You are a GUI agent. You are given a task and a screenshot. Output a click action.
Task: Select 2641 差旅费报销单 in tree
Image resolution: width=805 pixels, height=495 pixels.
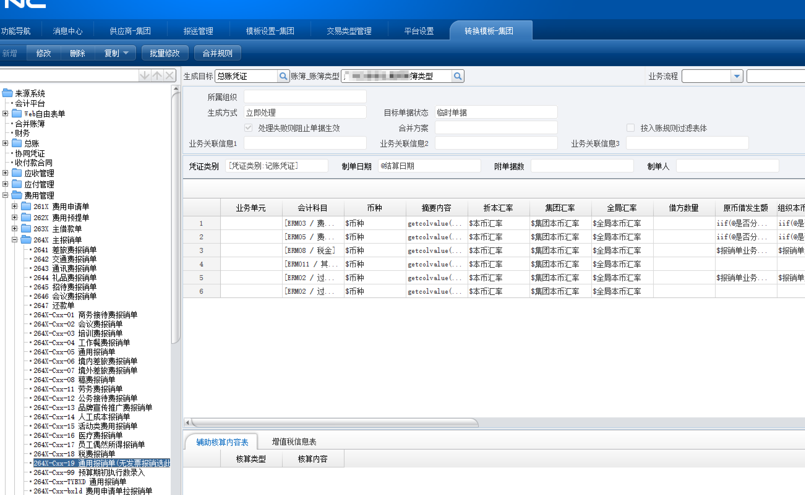coord(65,250)
